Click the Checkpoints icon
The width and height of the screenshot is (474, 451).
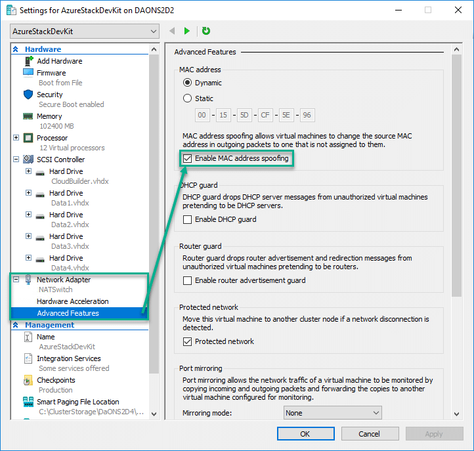[28, 380]
